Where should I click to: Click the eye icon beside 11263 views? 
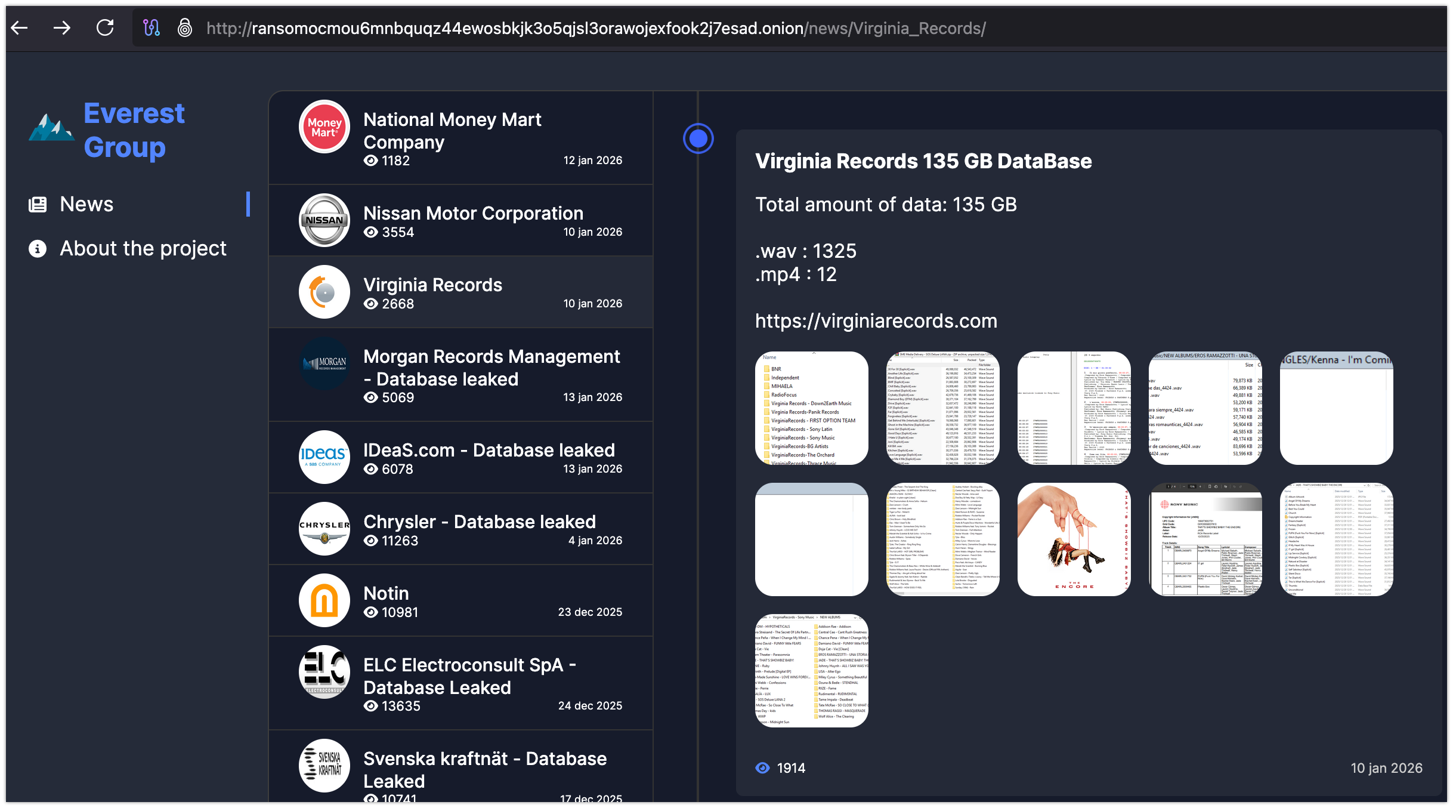click(x=371, y=541)
